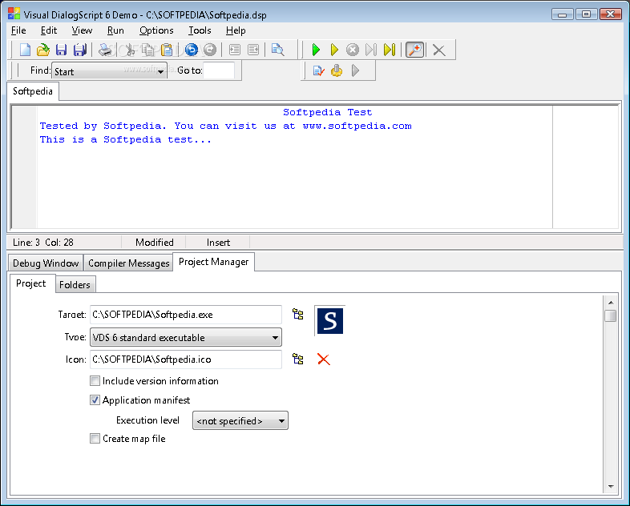630x506 pixels.
Task: Create a new script file
Action: (x=26, y=50)
